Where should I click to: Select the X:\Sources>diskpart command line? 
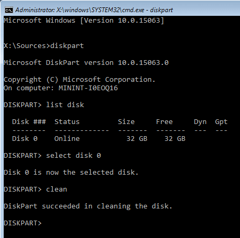44,46
